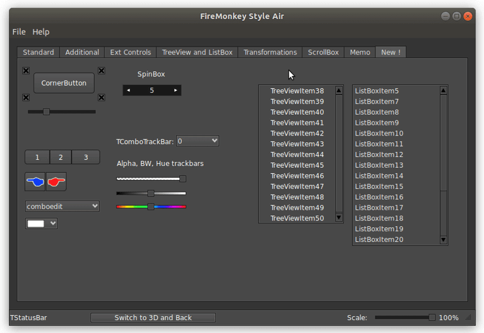Click the CornerButton button
Image resolution: width=484 pixels, height=333 pixels.
(64, 83)
